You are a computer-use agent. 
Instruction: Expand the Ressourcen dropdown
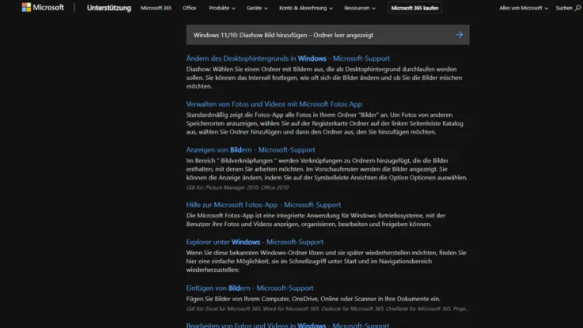(360, 8)
